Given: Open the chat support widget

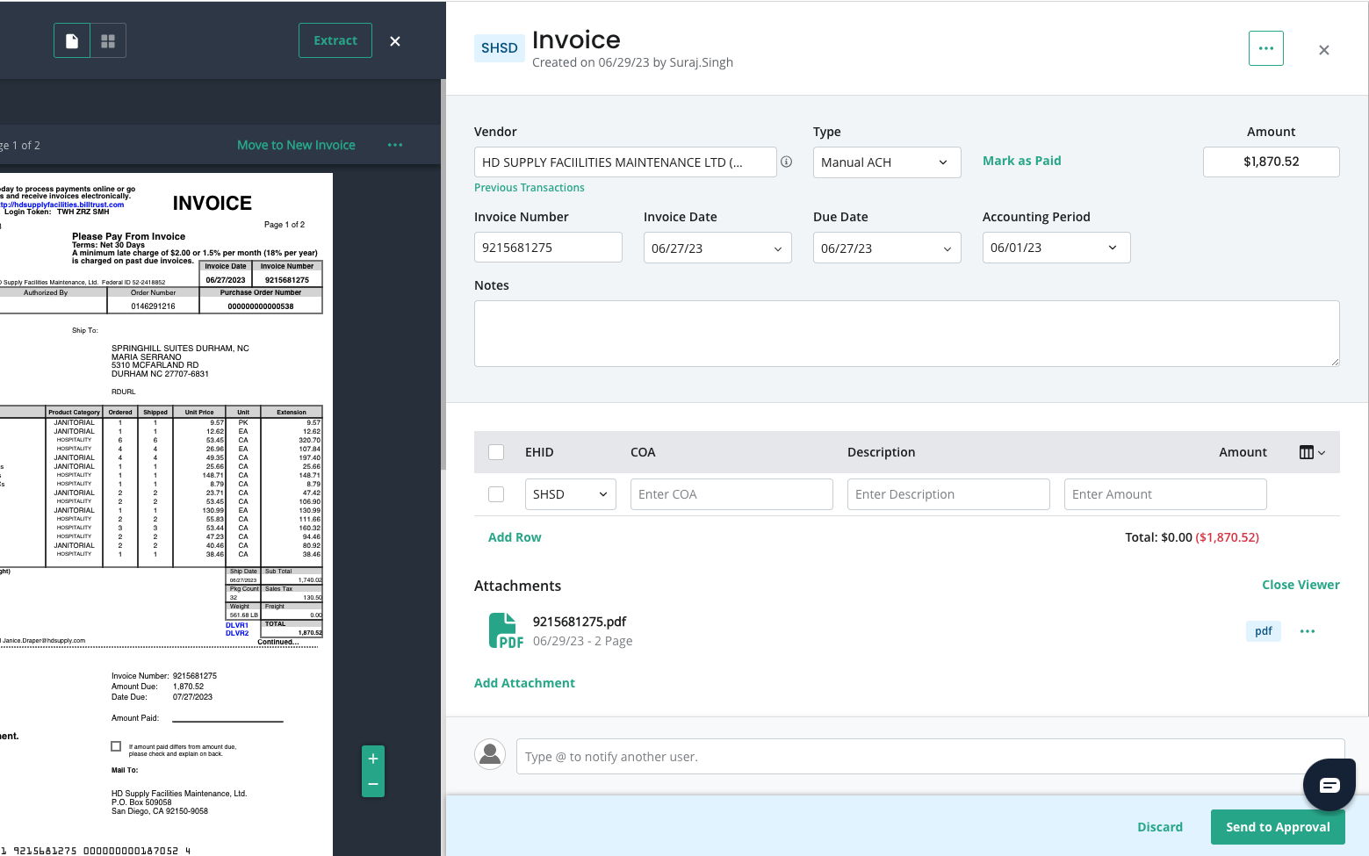Looking at the screenshot, I should point(1329,784).
